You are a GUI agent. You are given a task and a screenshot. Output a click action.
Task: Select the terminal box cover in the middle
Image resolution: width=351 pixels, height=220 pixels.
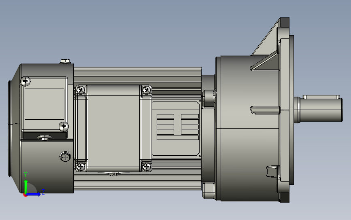click(x=114, y=128)
